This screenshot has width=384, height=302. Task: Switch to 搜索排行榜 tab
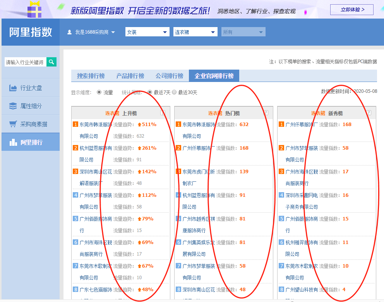(x=91, y=76)
